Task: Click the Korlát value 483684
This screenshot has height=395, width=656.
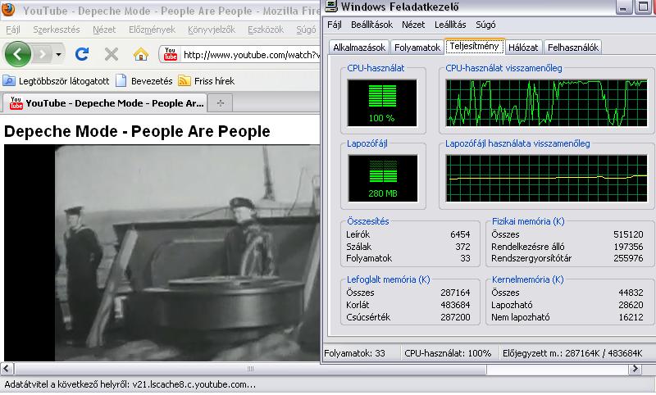Action: click(455, 305)
